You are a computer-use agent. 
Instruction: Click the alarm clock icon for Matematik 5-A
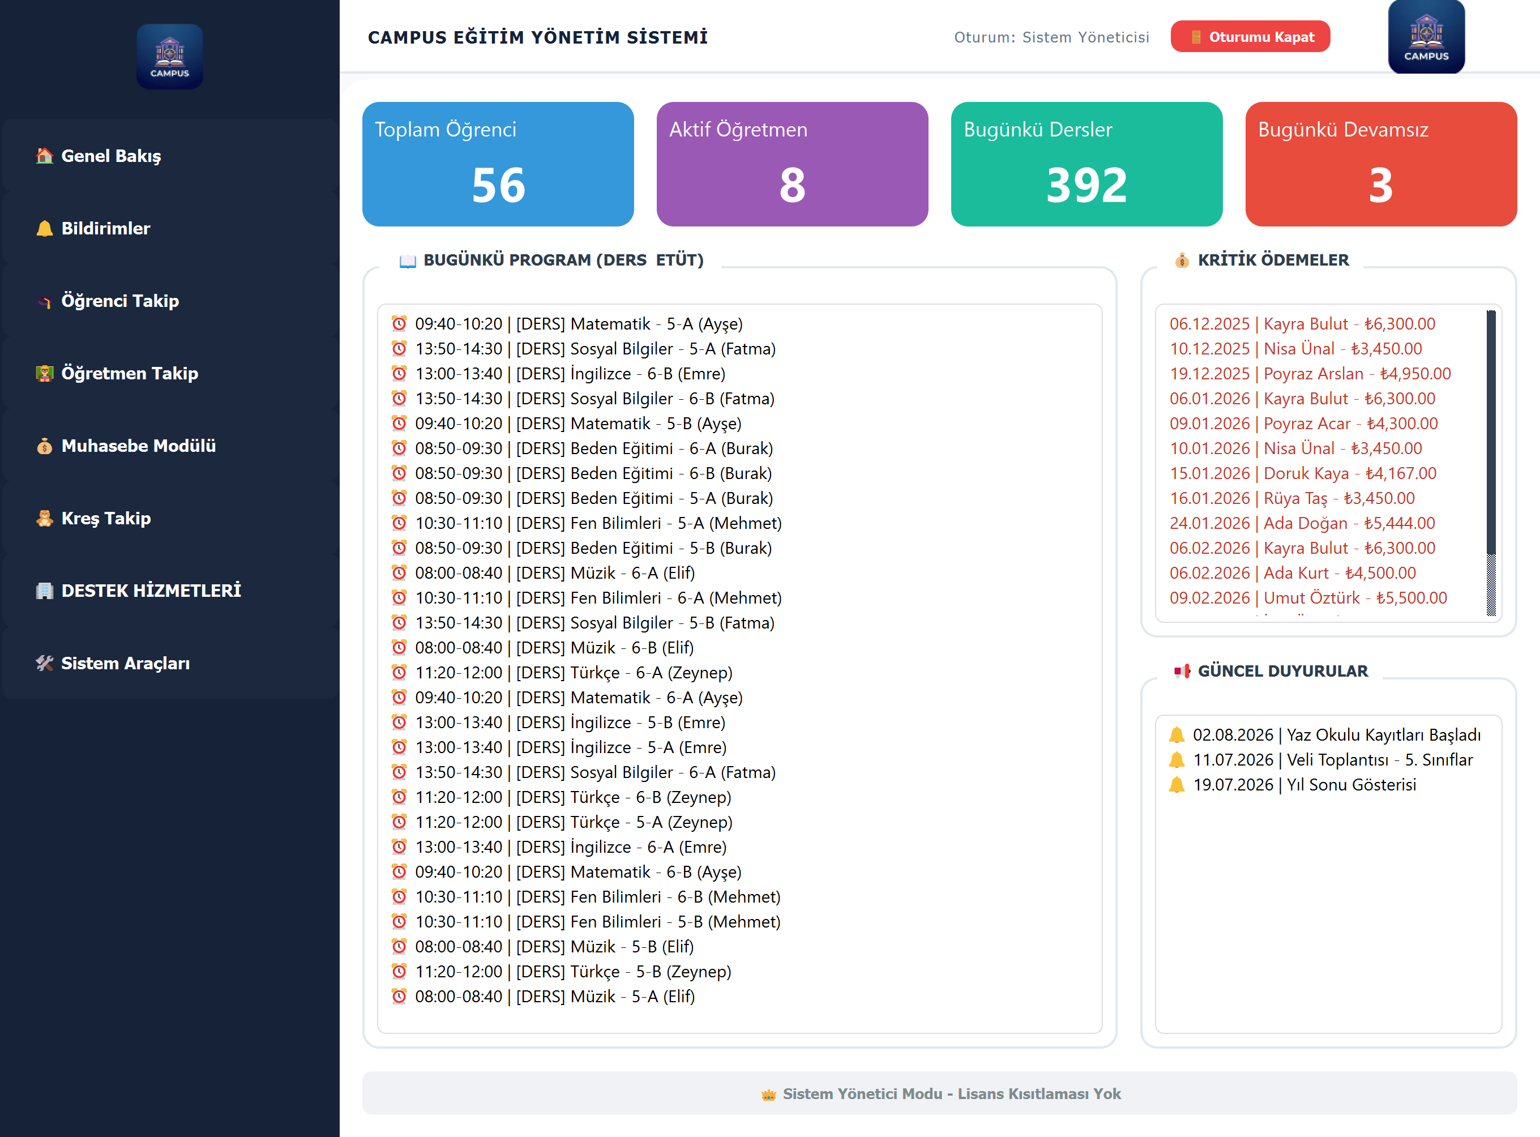(399, 323)
